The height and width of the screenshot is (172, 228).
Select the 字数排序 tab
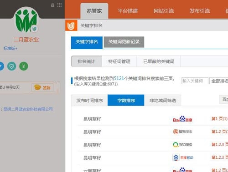point(126,100)
